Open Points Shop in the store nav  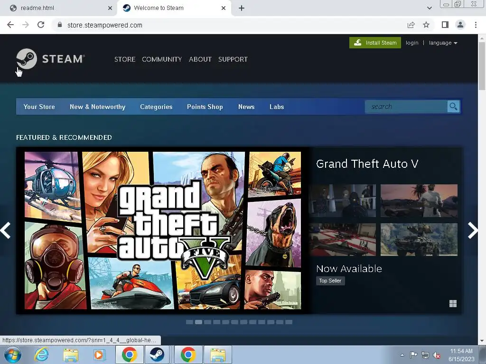click(x=205, y=107)
